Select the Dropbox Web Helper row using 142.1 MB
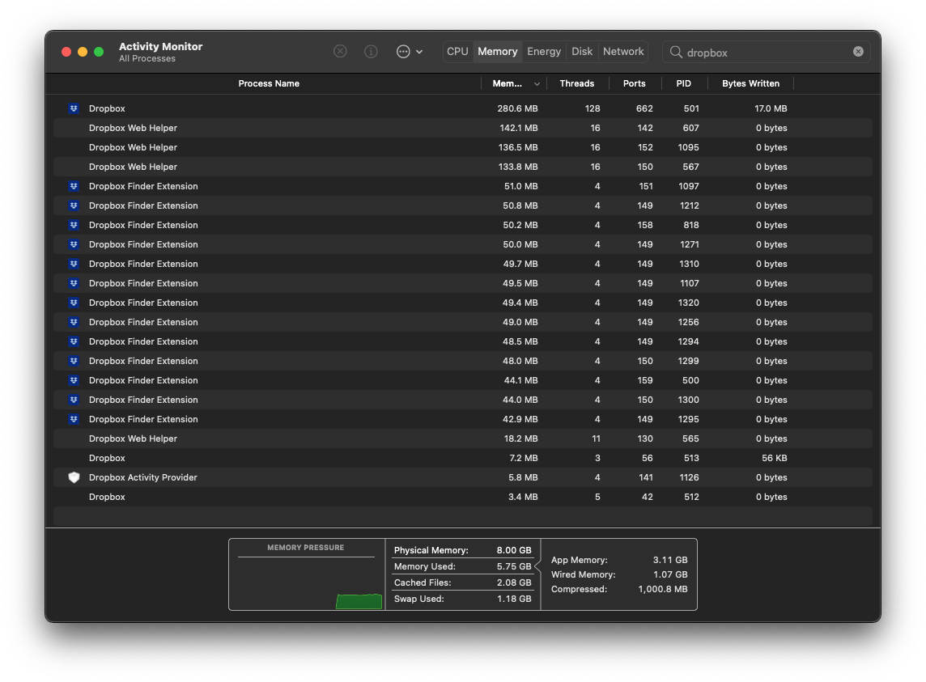926x682 pixels. pyautogui.click(x=463, y=128)
